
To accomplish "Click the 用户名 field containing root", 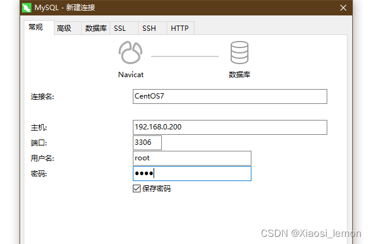I will click(192, 158).
